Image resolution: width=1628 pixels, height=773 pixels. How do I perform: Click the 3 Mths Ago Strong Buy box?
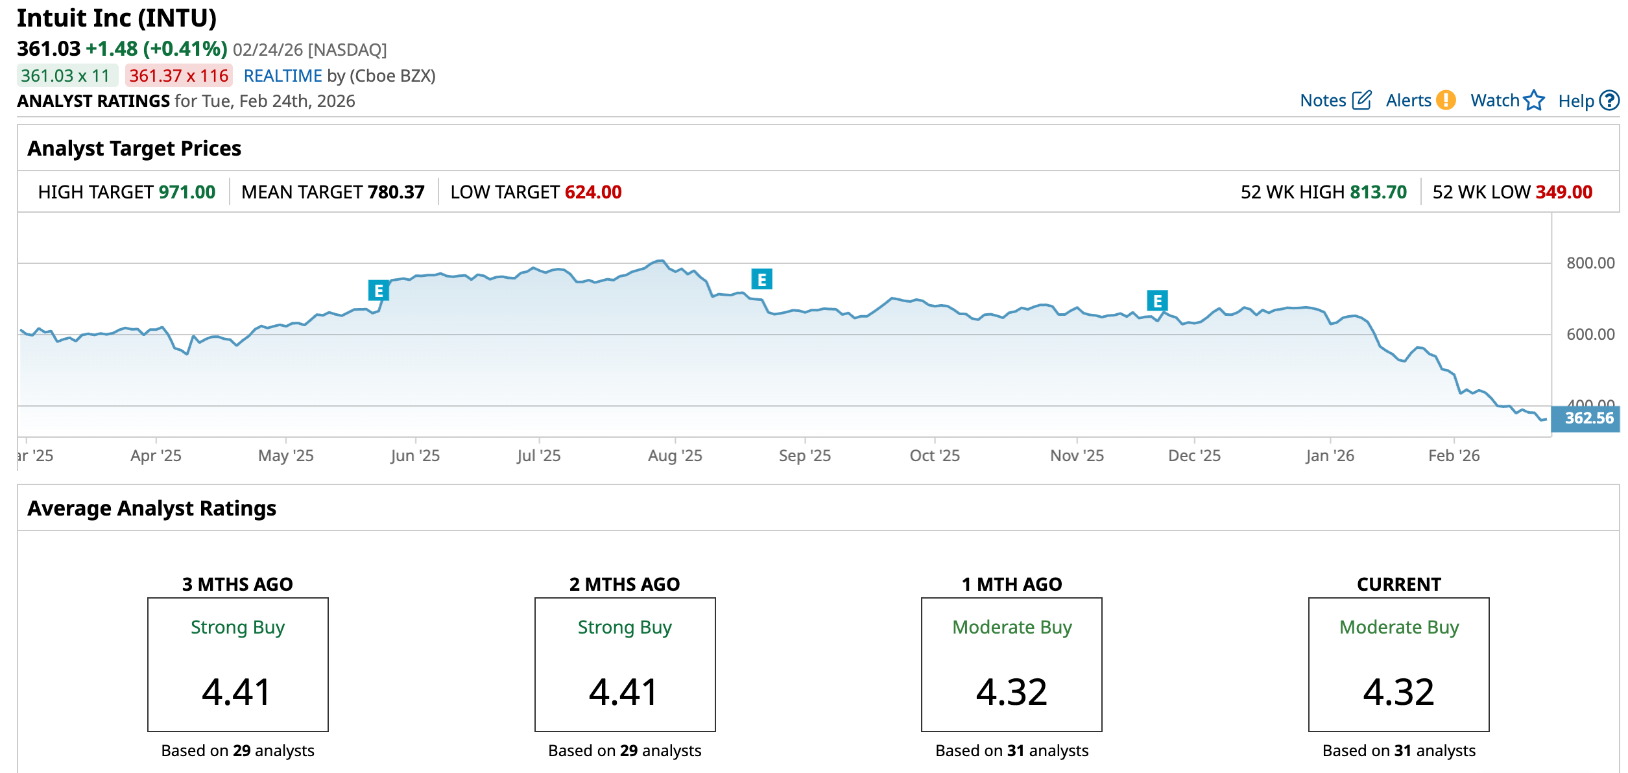click(237, 664)
